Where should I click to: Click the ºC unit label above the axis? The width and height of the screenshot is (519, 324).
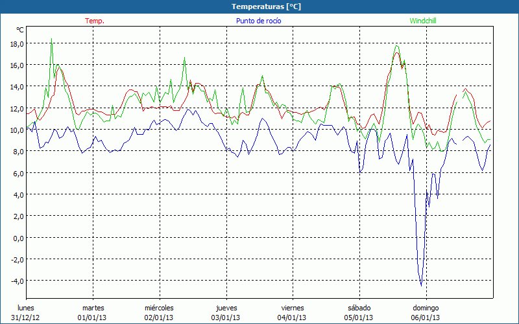pos(20,30)
